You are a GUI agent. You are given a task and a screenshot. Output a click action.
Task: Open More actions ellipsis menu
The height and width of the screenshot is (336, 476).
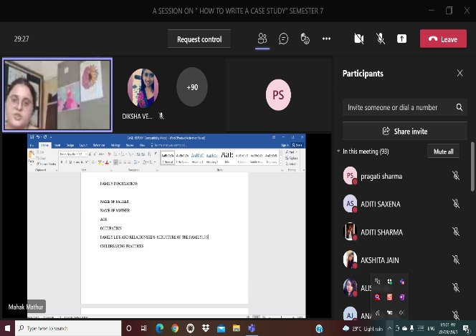(x=326, y=39)
